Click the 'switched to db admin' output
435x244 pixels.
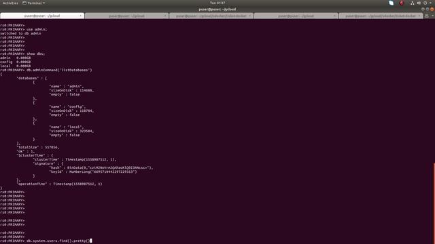click(x=20, y=33)
